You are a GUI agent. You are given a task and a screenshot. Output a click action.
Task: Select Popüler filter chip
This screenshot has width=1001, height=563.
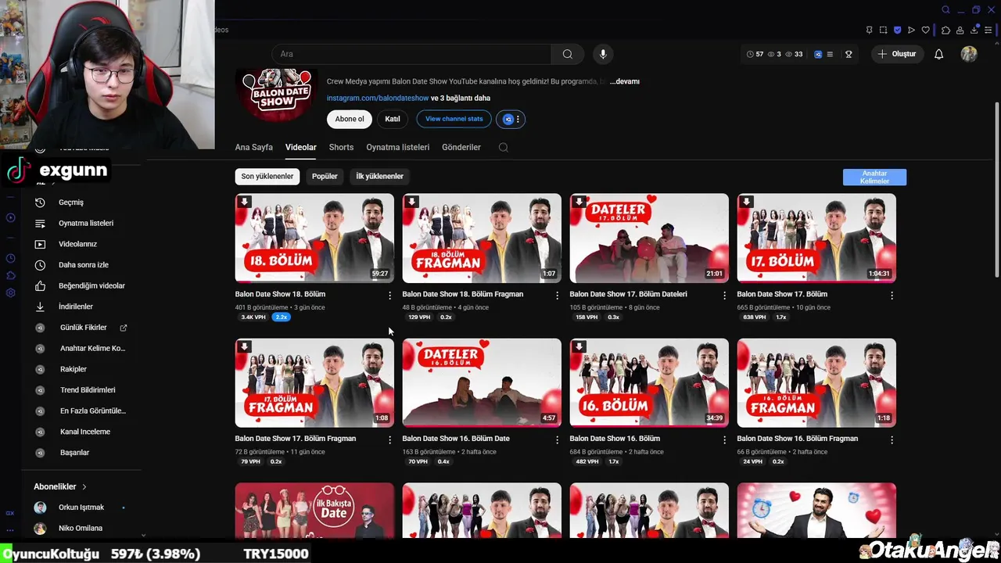325,176
